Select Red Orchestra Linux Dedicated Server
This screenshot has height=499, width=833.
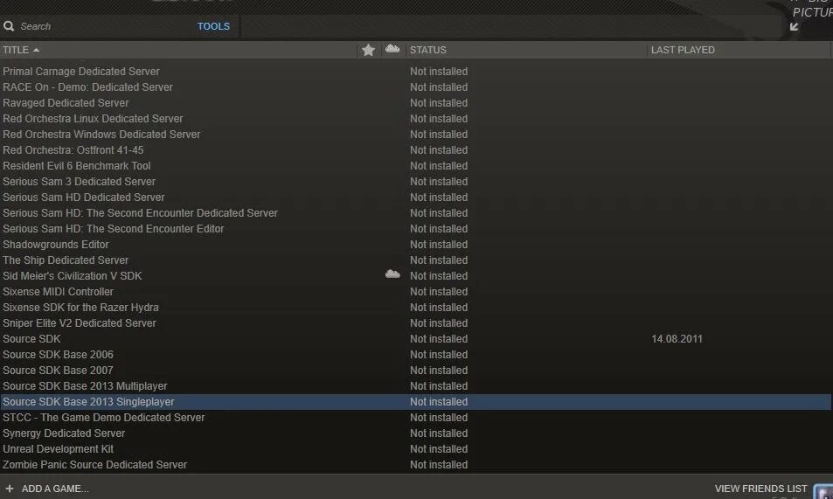click(93, 119)
